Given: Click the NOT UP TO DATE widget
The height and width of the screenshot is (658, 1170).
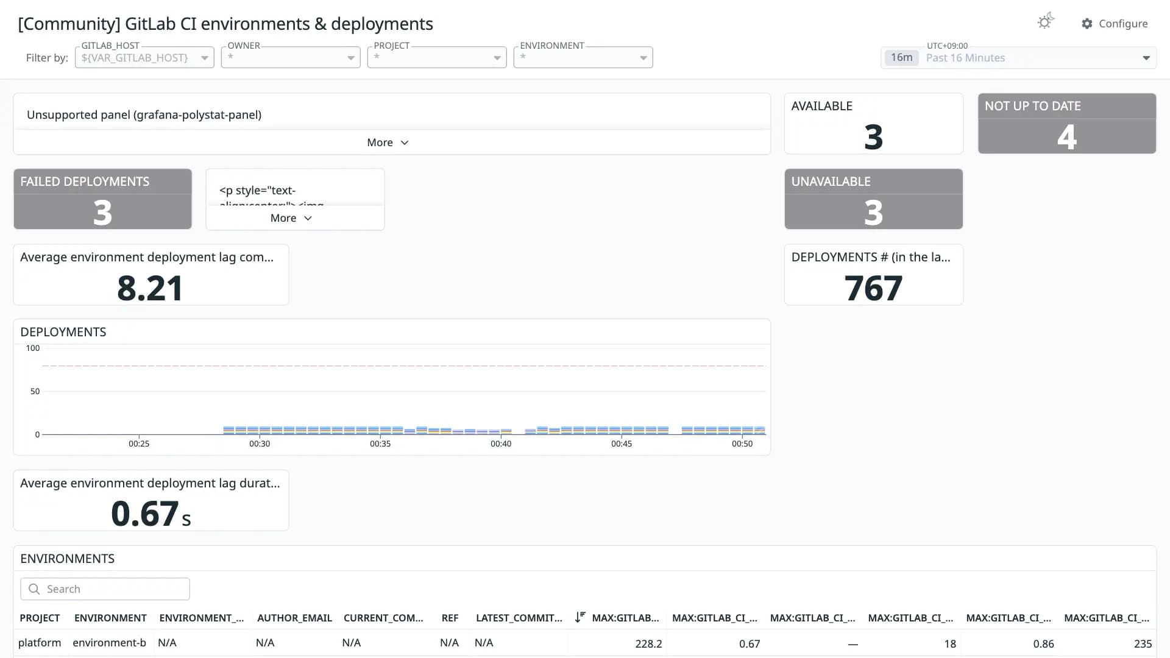Looking at the screenshot, I should pos(1066,123).
